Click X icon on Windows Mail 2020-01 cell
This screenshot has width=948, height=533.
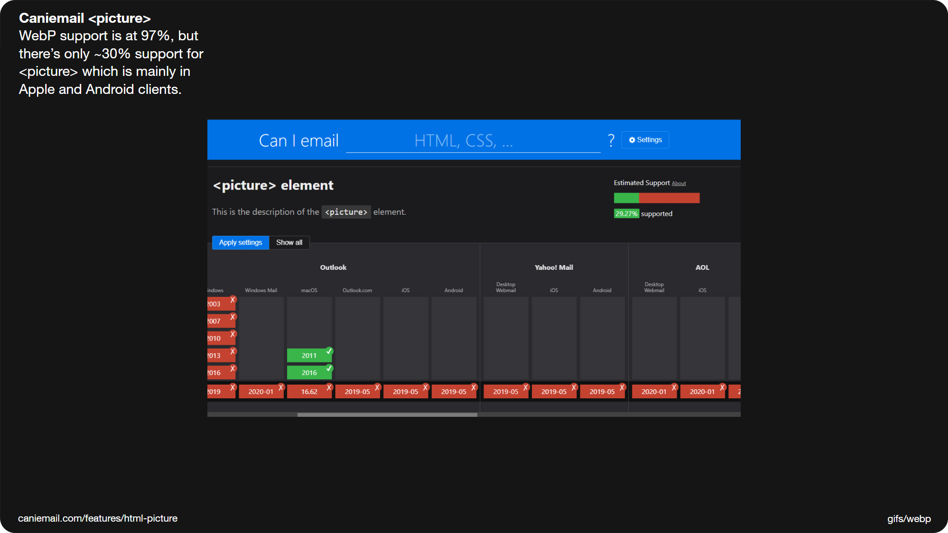pos(281,387)
